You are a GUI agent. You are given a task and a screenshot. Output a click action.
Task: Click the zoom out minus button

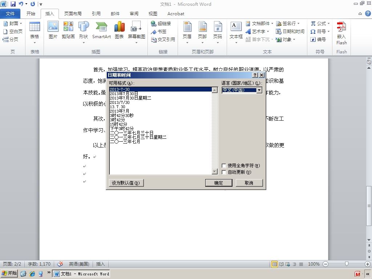pyautogui.click(x=325, y=264)
